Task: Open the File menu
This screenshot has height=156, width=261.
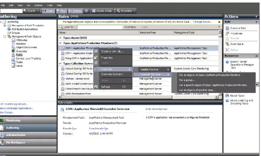Action: tap(3, 5)
